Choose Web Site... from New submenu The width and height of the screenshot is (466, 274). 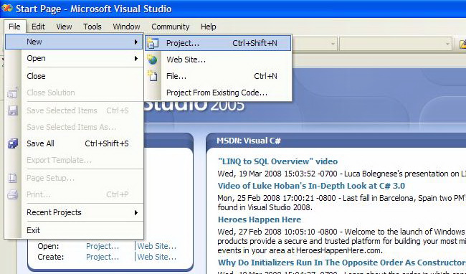pos(218,60)
